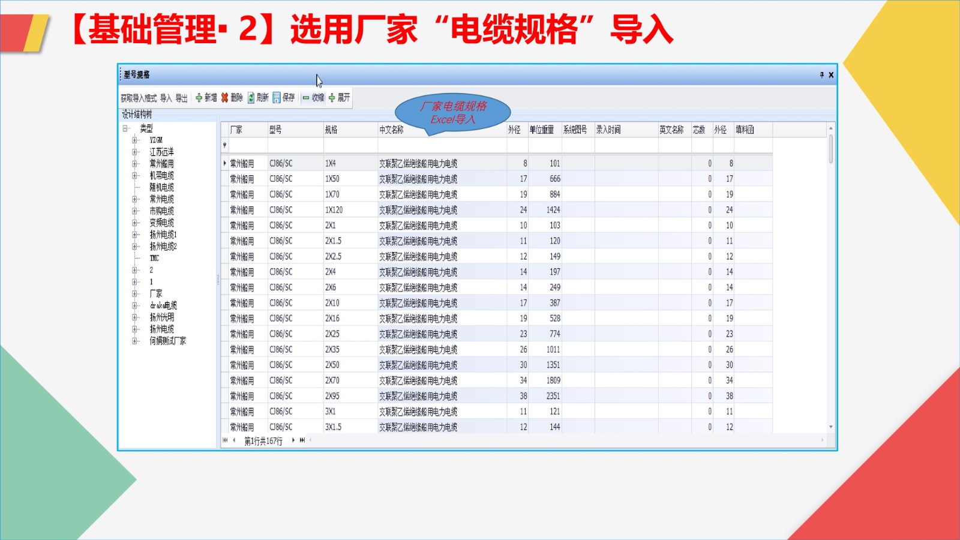Save changes with the 保存 icon
The height and width of the screenshot is (540, 960).
pyautogui.click(x=277, y=98)
